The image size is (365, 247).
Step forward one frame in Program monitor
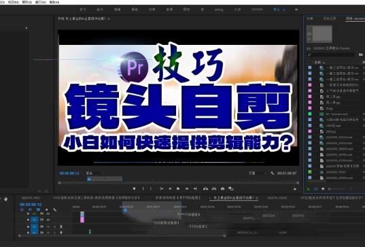[x=187, y=188]
